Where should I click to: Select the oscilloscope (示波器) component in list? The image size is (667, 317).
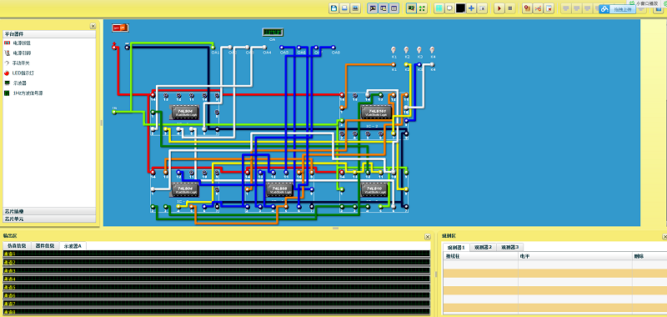13,83
